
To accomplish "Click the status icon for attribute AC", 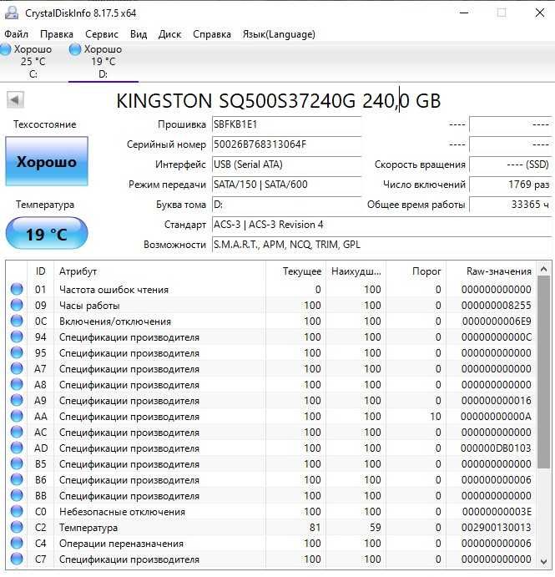I will coord(17,432).
